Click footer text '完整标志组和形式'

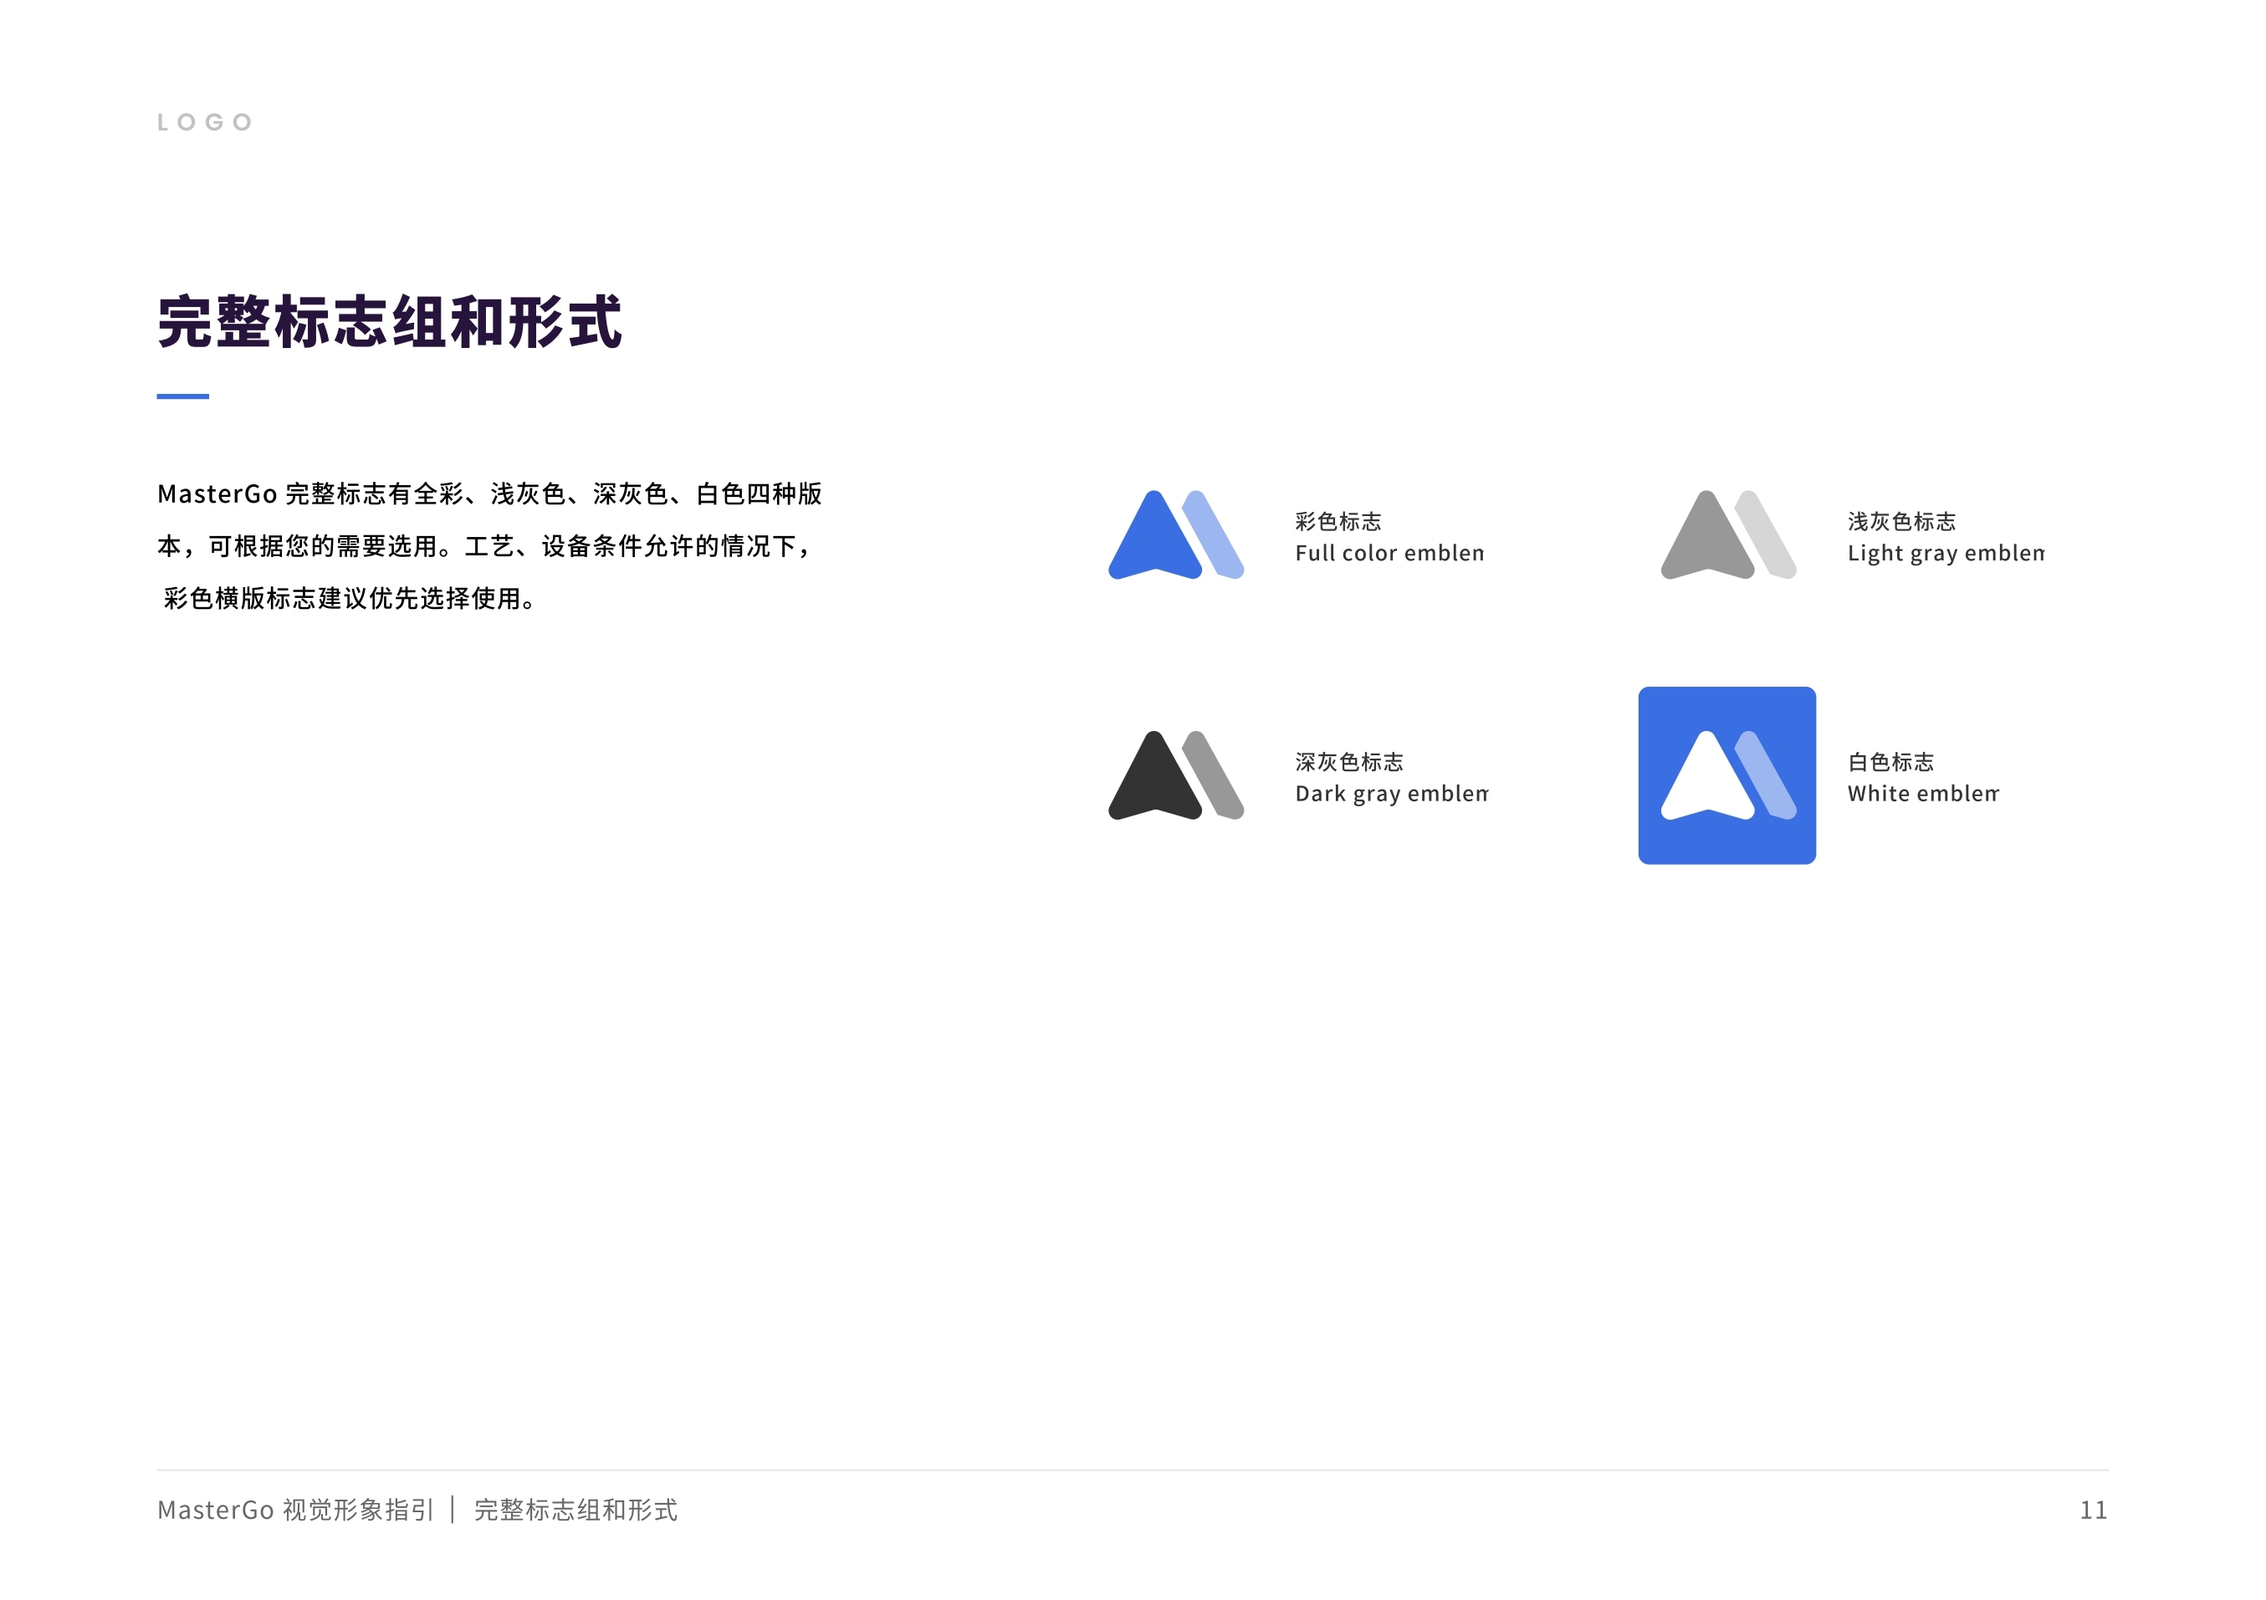click(x=576, y=1511)
